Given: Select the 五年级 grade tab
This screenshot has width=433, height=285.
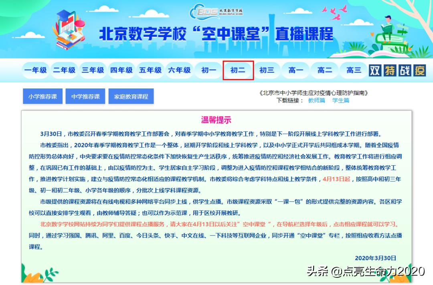Looking at the screenshot, I should click(x=151, y=70).
